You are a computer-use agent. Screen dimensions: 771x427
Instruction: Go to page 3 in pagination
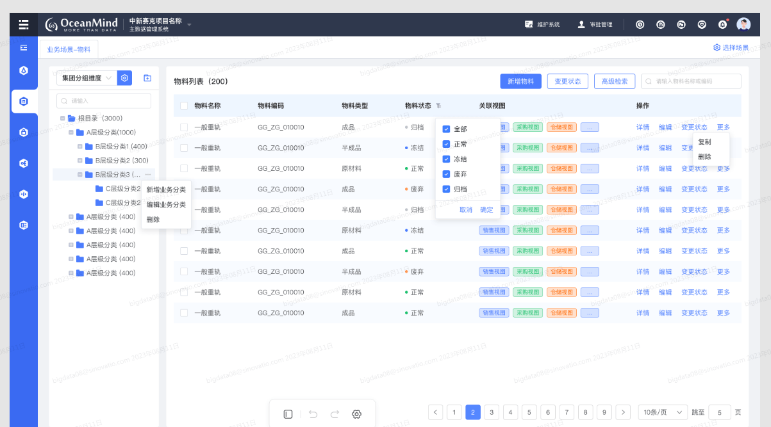[x=492, y=412]
